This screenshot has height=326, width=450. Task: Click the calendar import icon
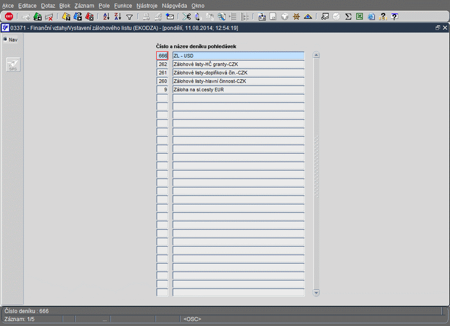click(262, 17)
